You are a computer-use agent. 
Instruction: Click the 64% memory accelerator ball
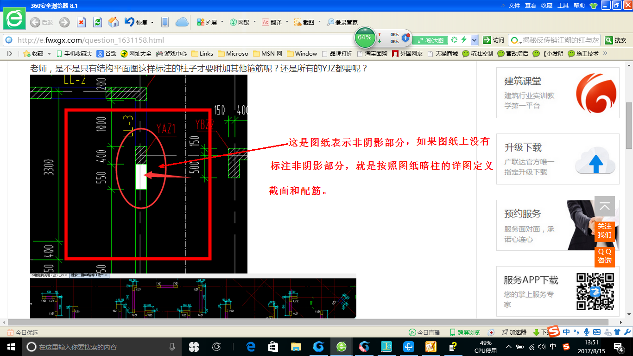[365, 38]
